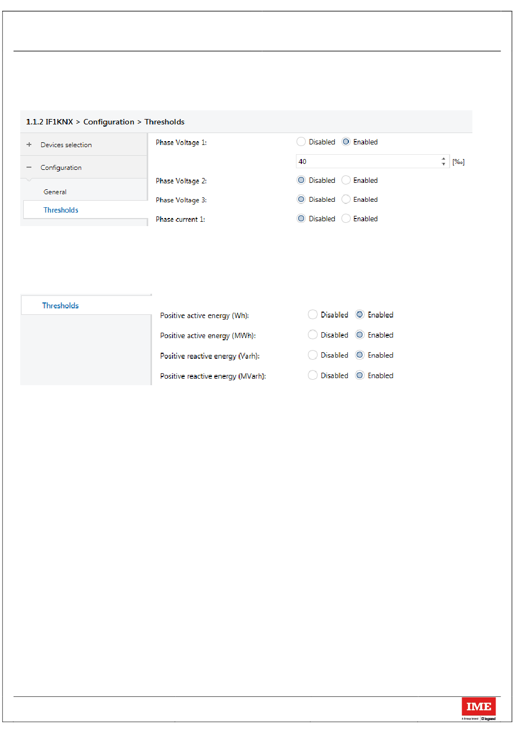Click the IME logo
Screen dimensions: 514x746
(478, 708)
